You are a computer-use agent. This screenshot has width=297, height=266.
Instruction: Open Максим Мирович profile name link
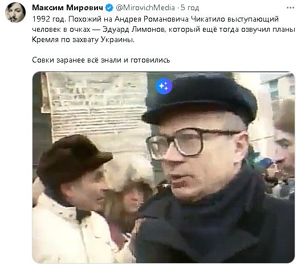[68, 8]
